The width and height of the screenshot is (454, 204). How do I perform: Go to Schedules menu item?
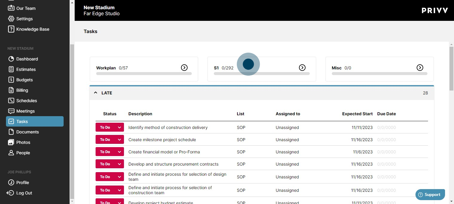(x=35, y=101)
